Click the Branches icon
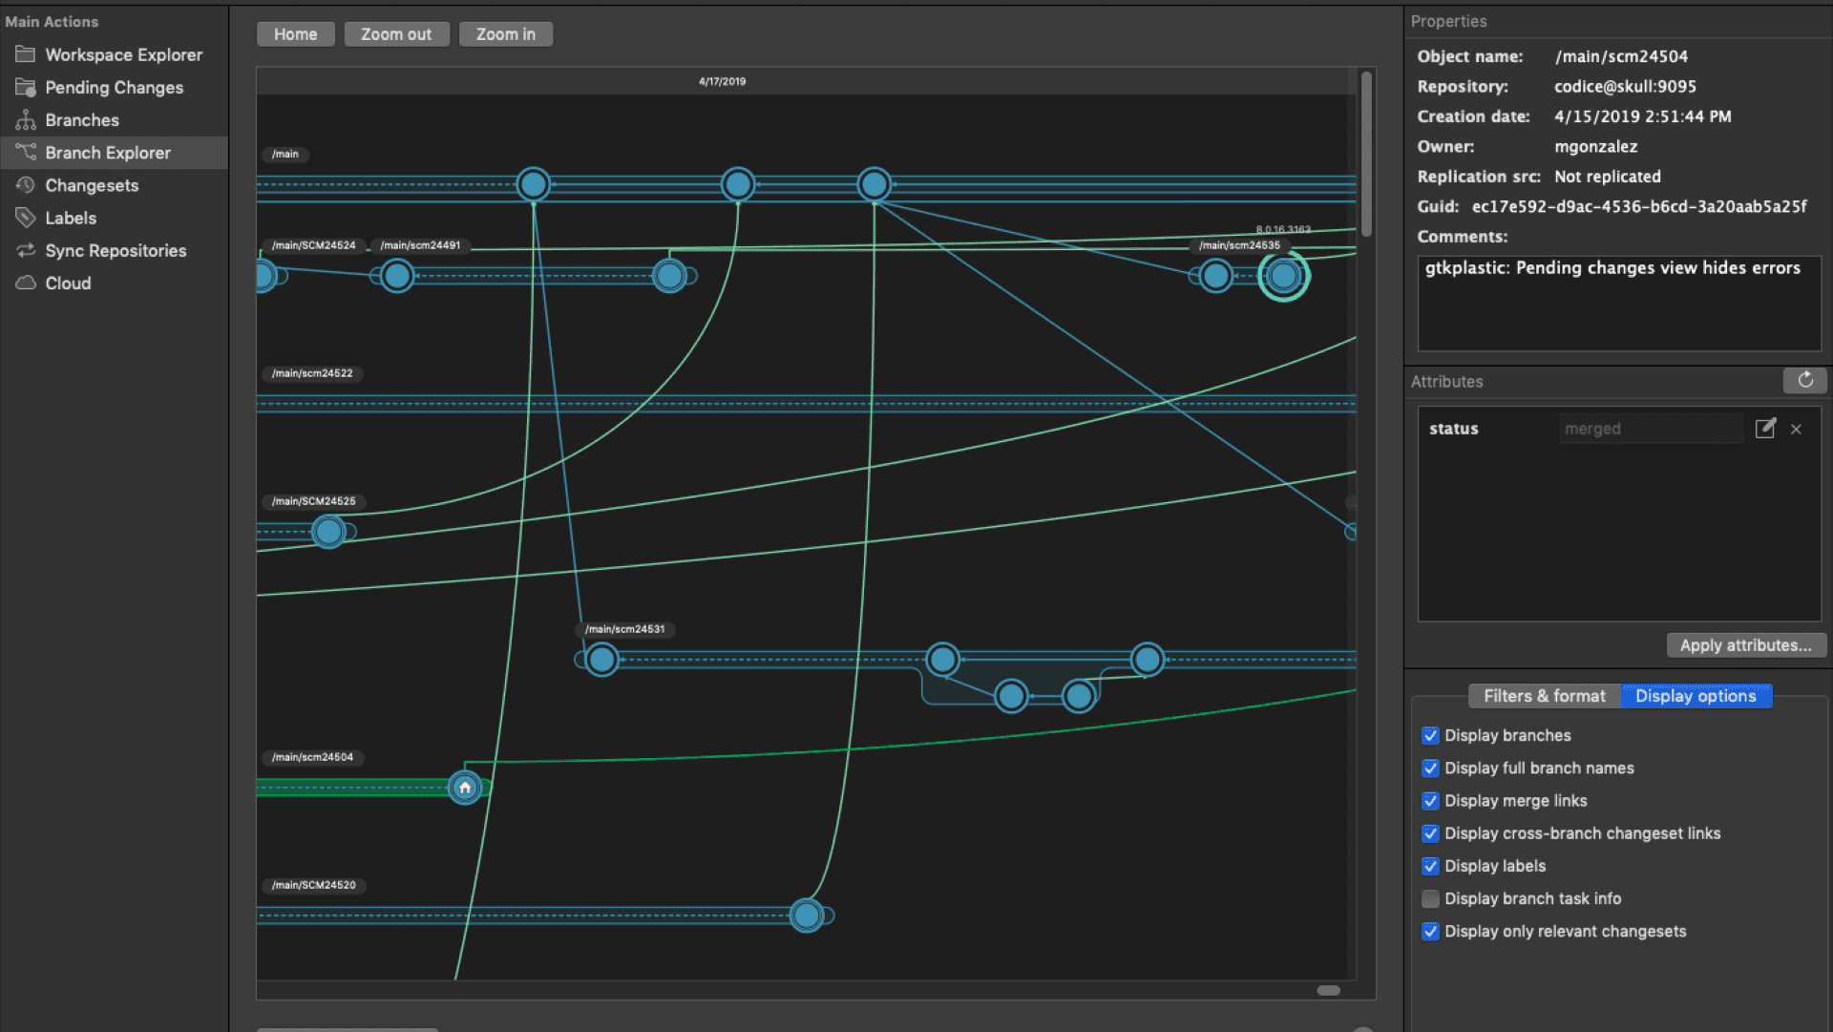Viewport: 1833px width, 1032px height. [x=24, y=119]
